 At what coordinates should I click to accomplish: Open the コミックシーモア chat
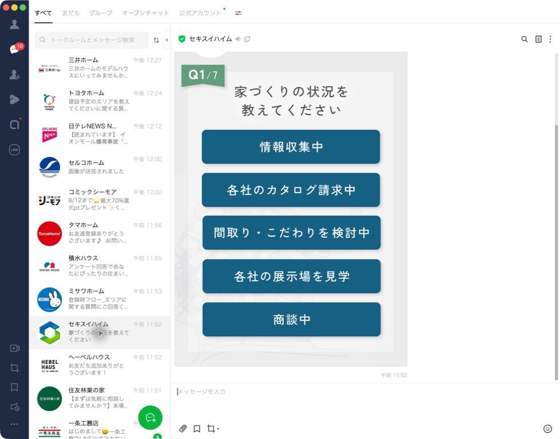coord(100,200)
